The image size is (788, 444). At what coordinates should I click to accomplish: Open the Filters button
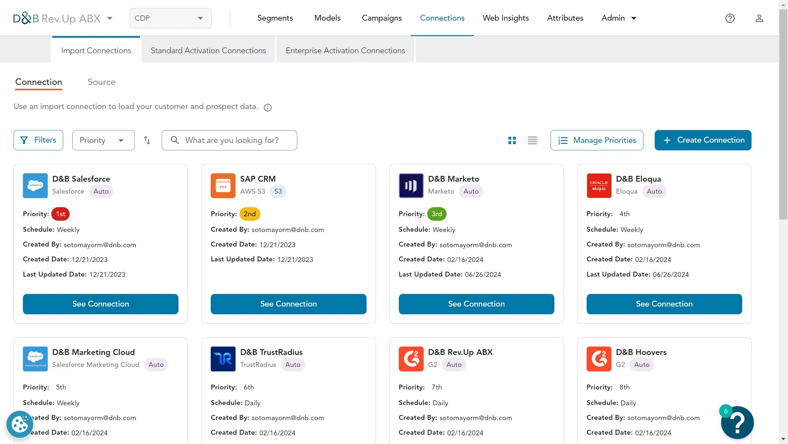click(38, 140)
